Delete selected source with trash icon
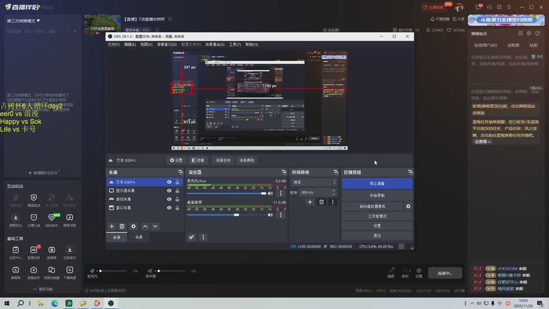 (122, 227)
